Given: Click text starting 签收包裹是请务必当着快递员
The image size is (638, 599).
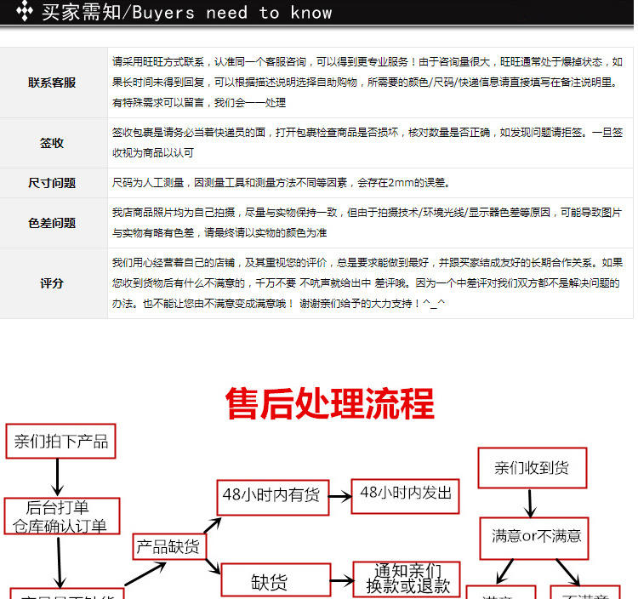Looking at the screenshot, I should click(x=367, y=142).
